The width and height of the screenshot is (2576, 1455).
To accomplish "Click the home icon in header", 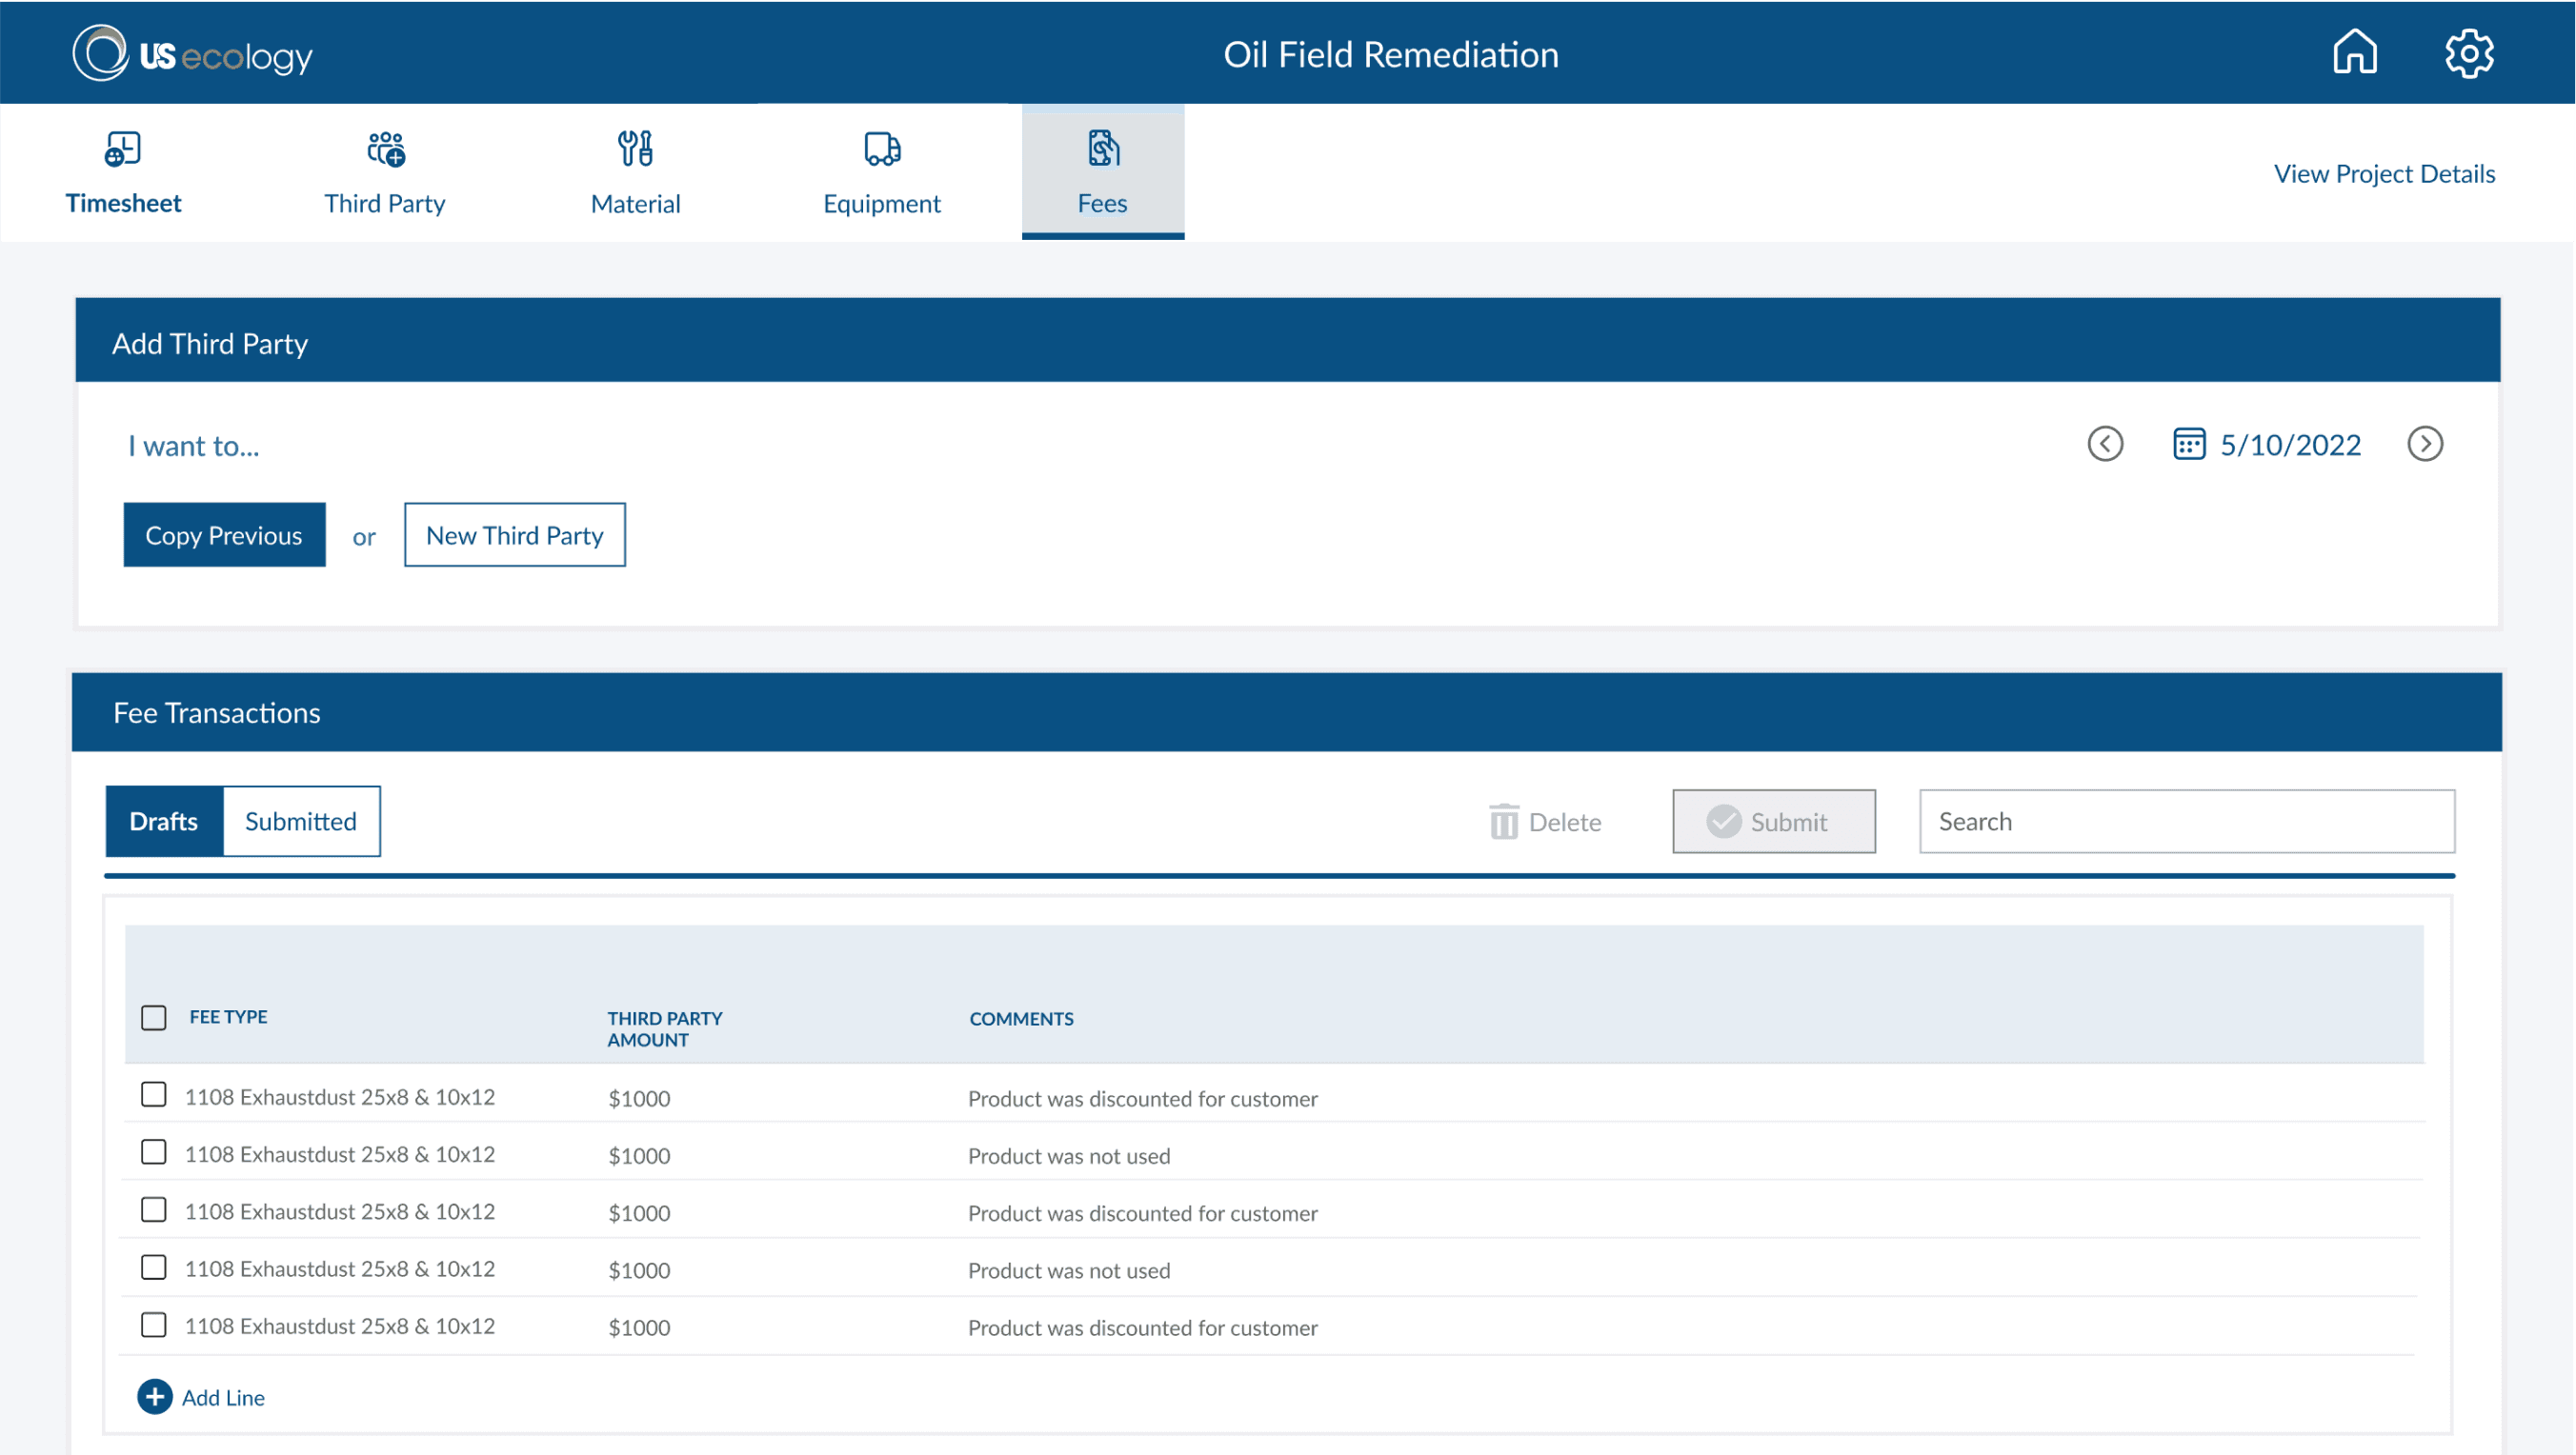I will click(x=2354, y=52).
